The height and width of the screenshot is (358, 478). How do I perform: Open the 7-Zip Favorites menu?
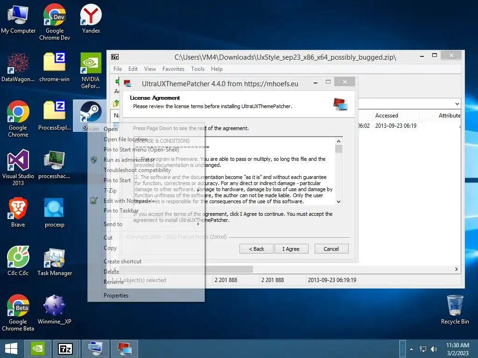[x=173, y=69]
